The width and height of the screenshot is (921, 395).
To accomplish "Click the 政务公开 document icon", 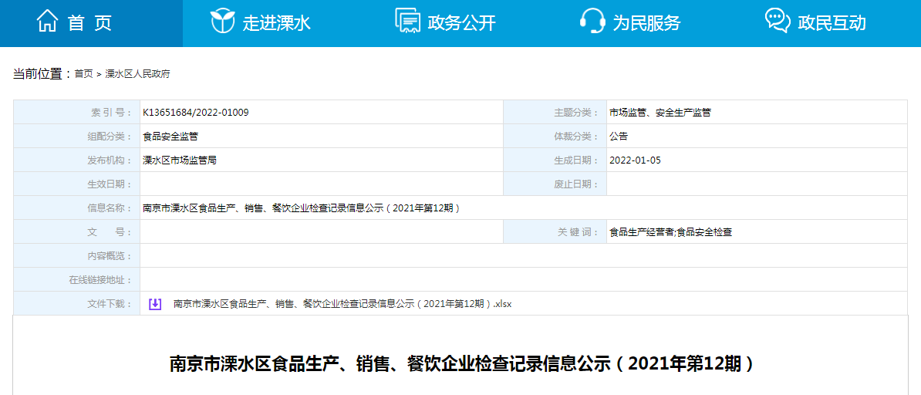I will tap(407, 21).
